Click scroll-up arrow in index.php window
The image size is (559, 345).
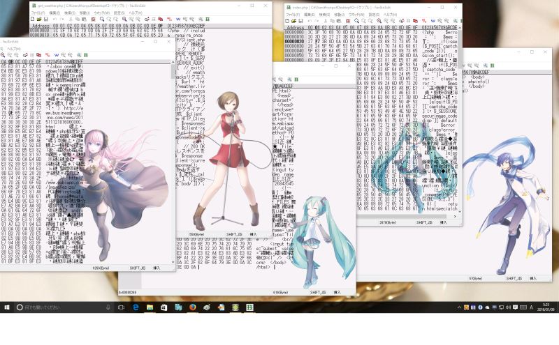tap(460, 28)
